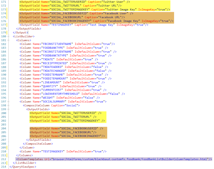Viewport: 214px width, 169px height.
Task: Click the TESTIMAGEKEY OutputField Test Image Key line
Action: click(x=84, y=25)
